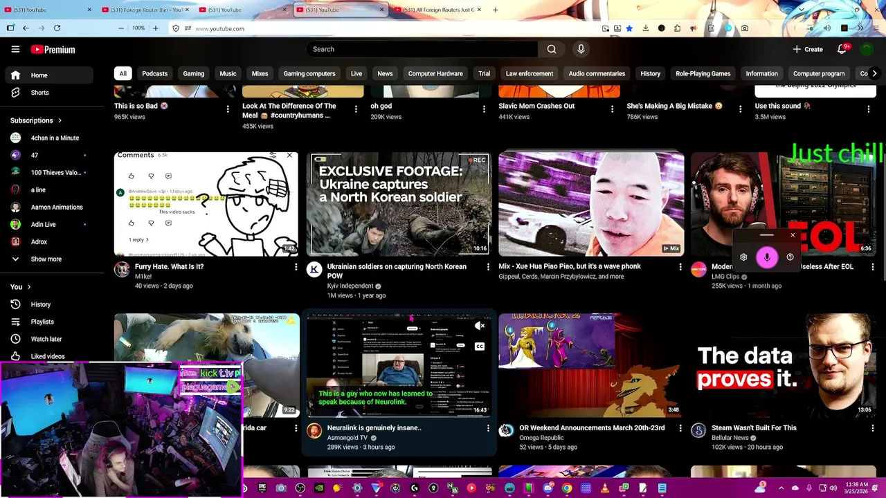Open the Adin Live subscription
886x498 pixels.
[x=48, y=224]
